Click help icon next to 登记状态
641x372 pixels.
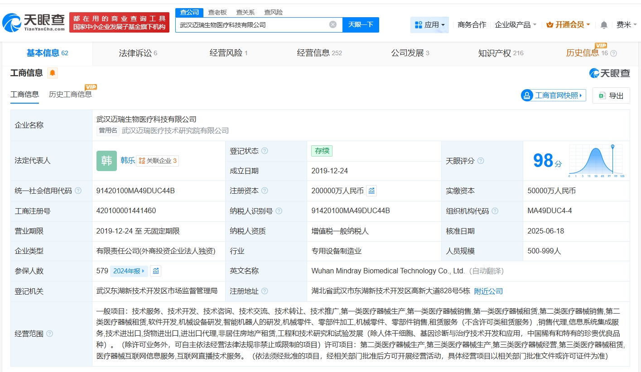(265, 151)
